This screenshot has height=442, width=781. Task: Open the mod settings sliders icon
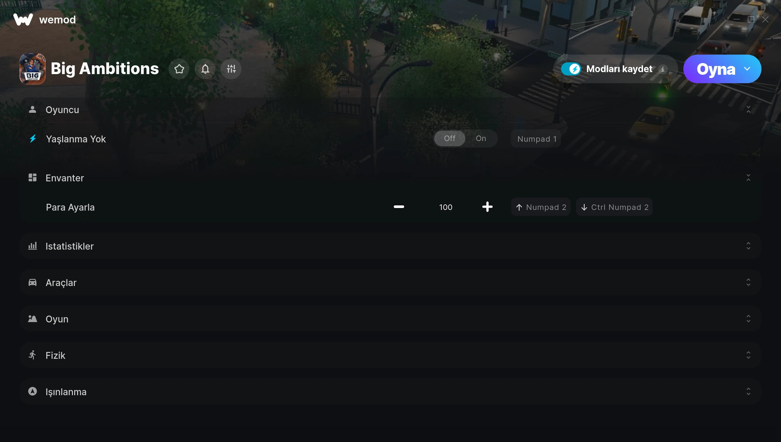point(231,69)
